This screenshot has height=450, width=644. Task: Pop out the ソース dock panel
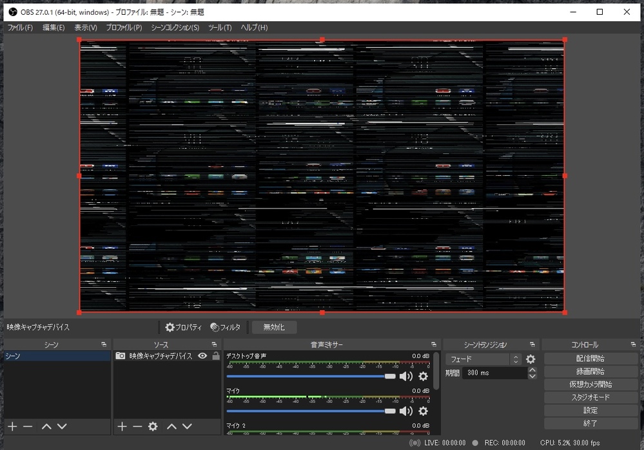215,344
